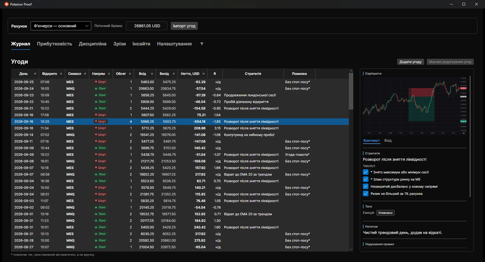The image size is (485, 262).
Task: Click the up arrow of the trades table scrollbar
Action: click(351, 71)
